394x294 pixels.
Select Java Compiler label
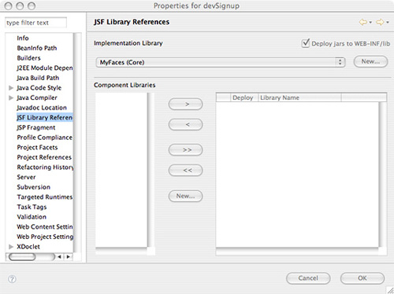point(37,97)
